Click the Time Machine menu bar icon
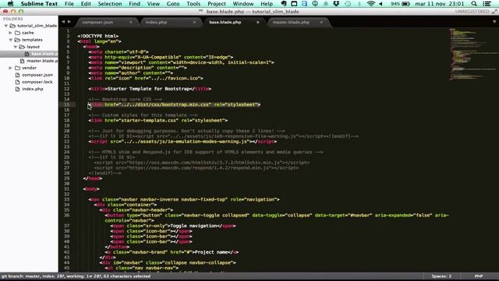 (348, 4)
